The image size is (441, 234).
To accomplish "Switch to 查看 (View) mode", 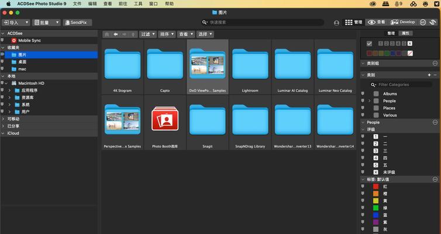I will pos(376,22).
